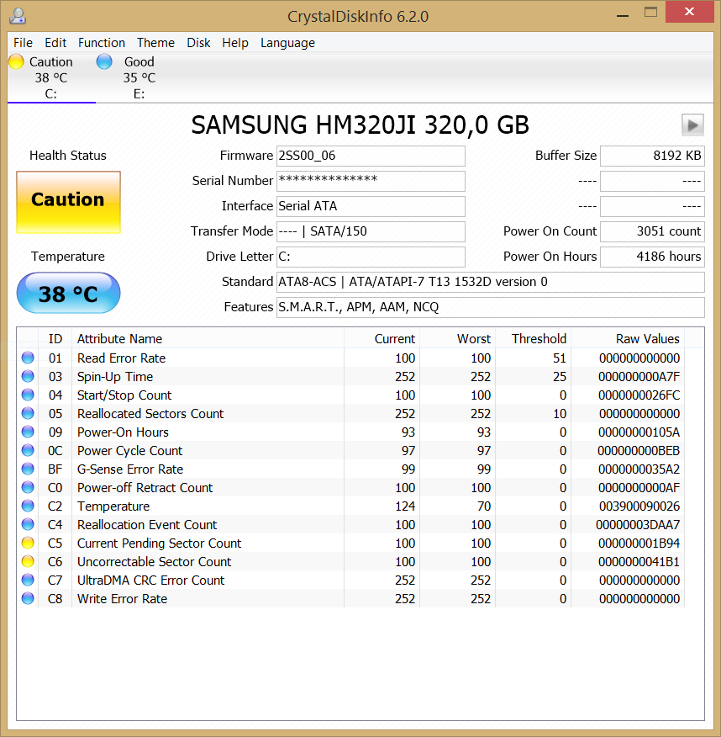This screenshot has width=721, height=737.
Task: Click the Interface field Serial ATA
Action: (x=371, y=206)
